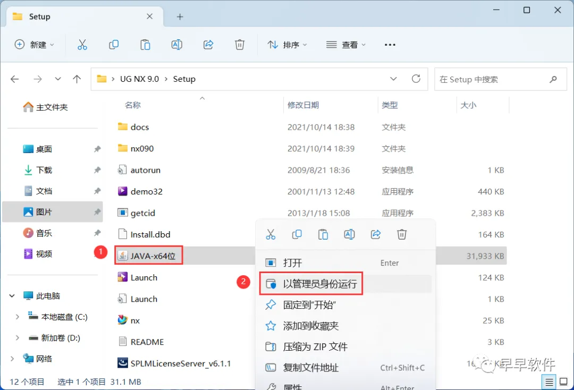
Task: Choose 压缩为 ZIP 文件 in the context menu
Action: click(345, 346)
